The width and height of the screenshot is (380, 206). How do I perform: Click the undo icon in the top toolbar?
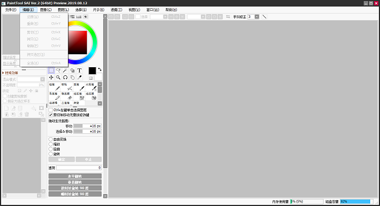pyautogui.click(x=111, y=17)
